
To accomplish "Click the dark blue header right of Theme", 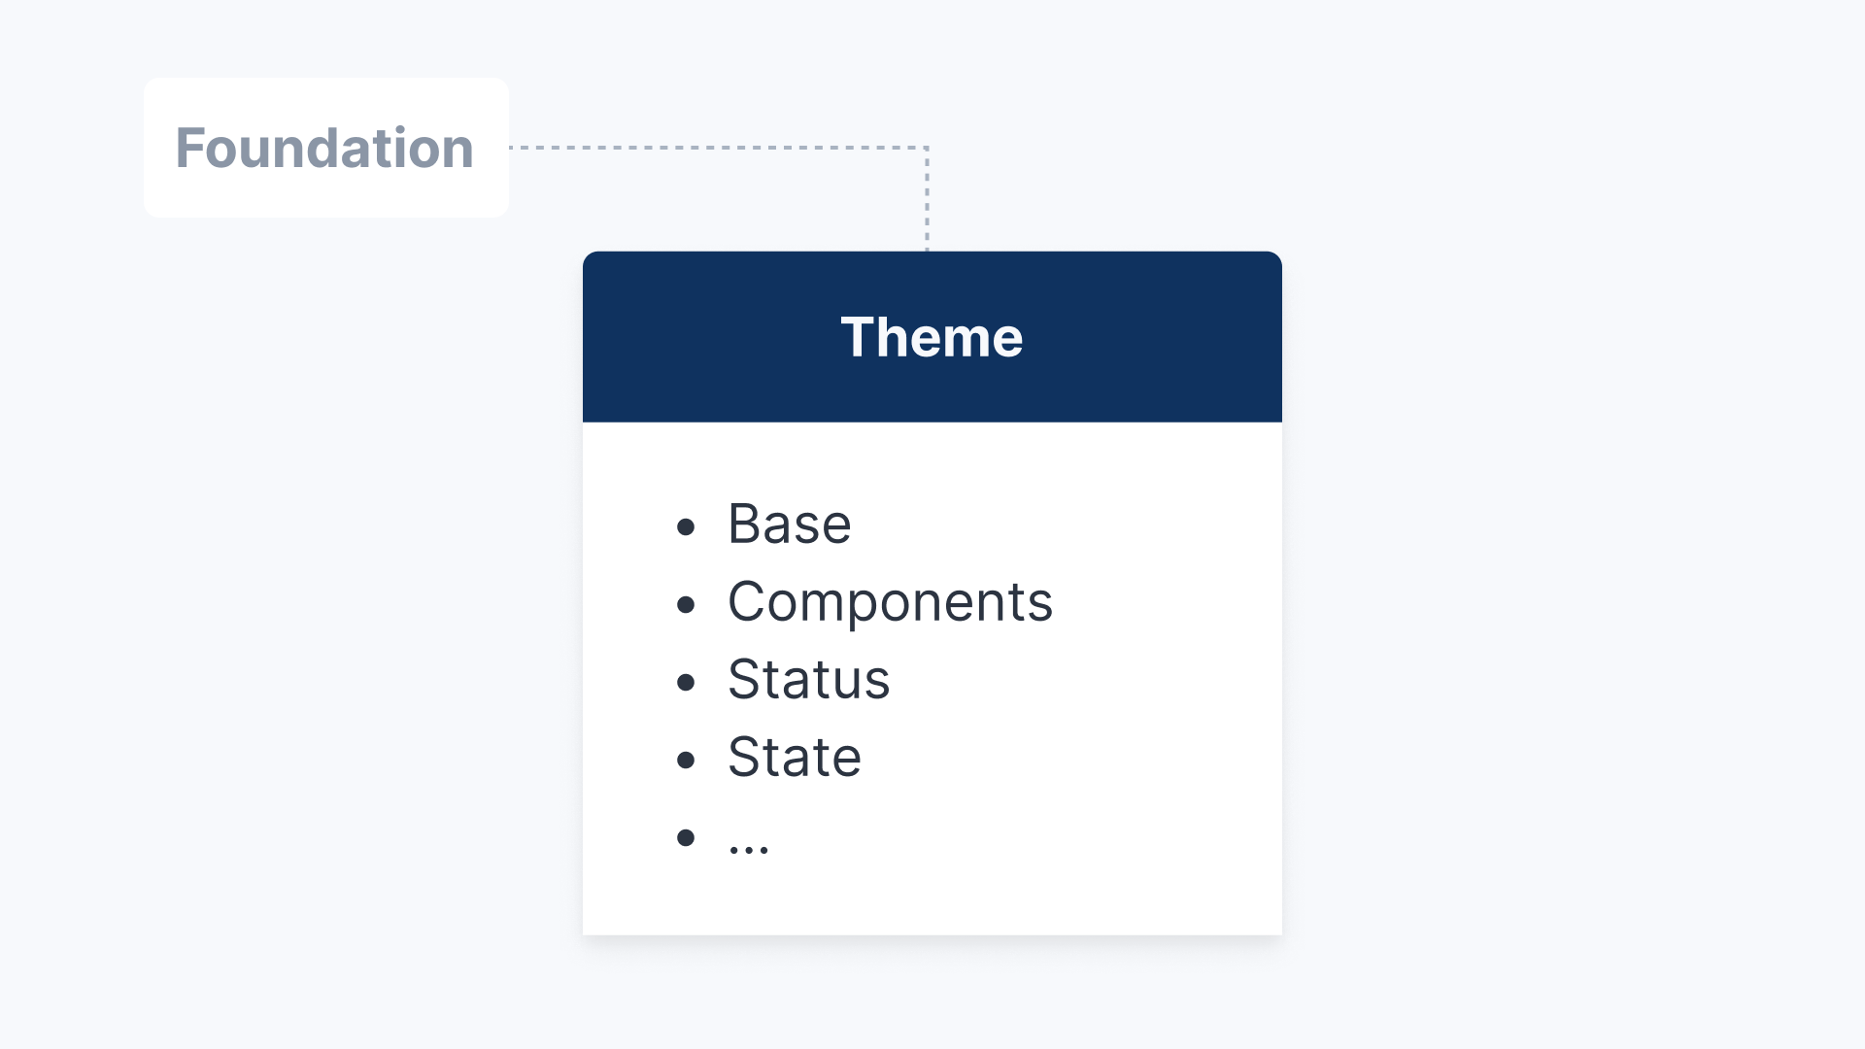I will pyautogui.click(x=1156, y=337).
